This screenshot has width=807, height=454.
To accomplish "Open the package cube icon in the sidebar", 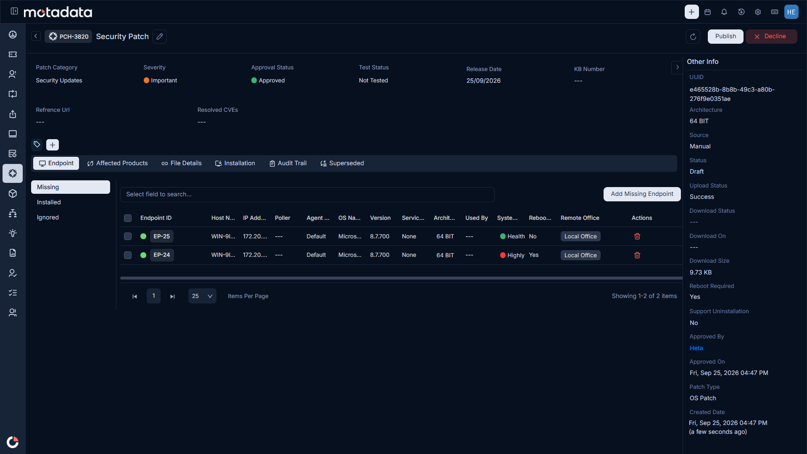I will pos(13,193).
